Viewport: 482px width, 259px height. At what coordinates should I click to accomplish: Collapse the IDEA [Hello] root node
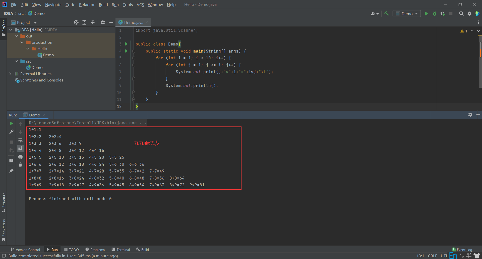[11, 30]
